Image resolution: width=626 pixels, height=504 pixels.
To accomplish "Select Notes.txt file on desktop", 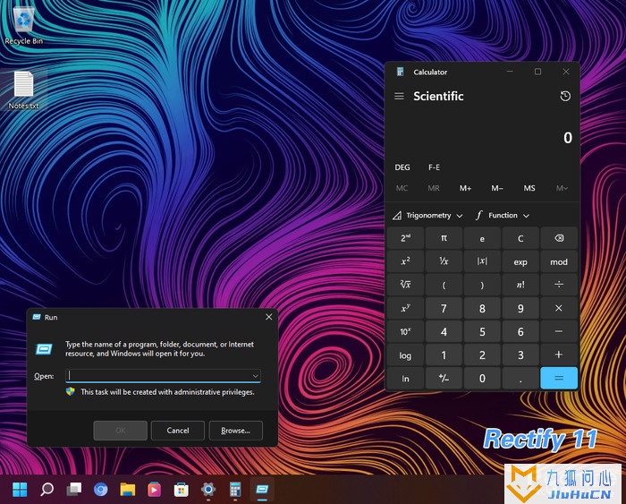I will pyautogui.click(x=23, y=90).
